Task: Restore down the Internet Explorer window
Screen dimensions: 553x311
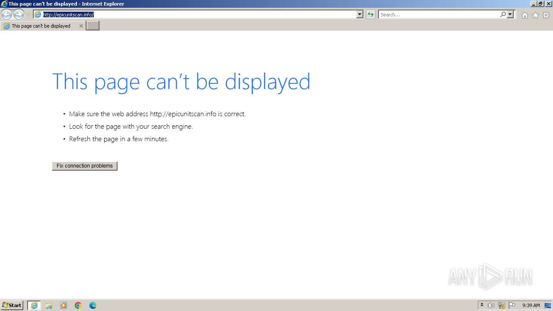Action: tap(541, 4)
